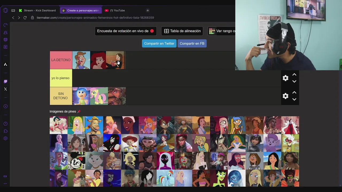Click the tiermaker.com address bar

coord(95,18)
